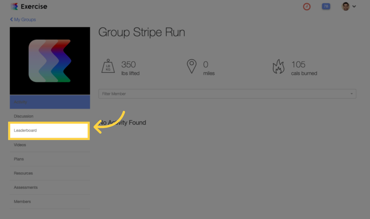
Task: Click the weight lifted icon
Action: click(108, 67)
